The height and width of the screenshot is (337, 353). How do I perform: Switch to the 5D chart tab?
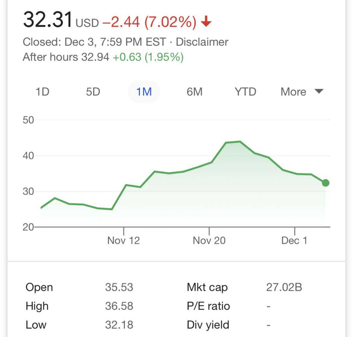pos(93,92)
